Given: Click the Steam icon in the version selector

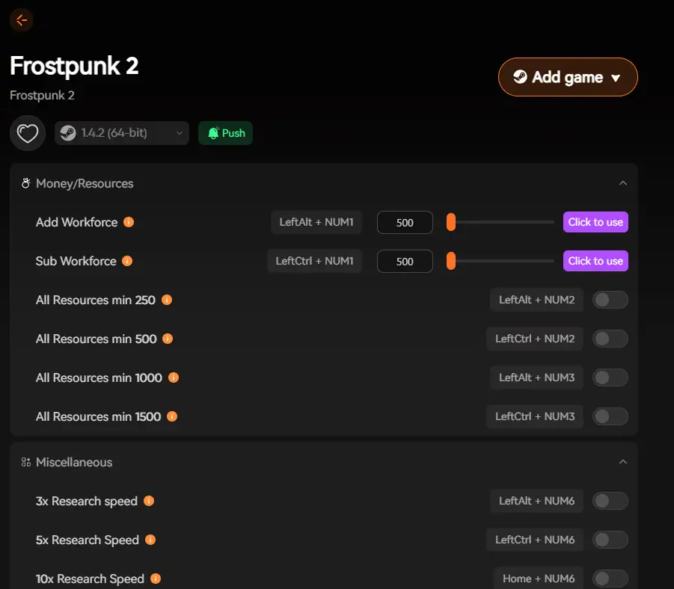Looking at the screenshot, I should click(69, 132).
